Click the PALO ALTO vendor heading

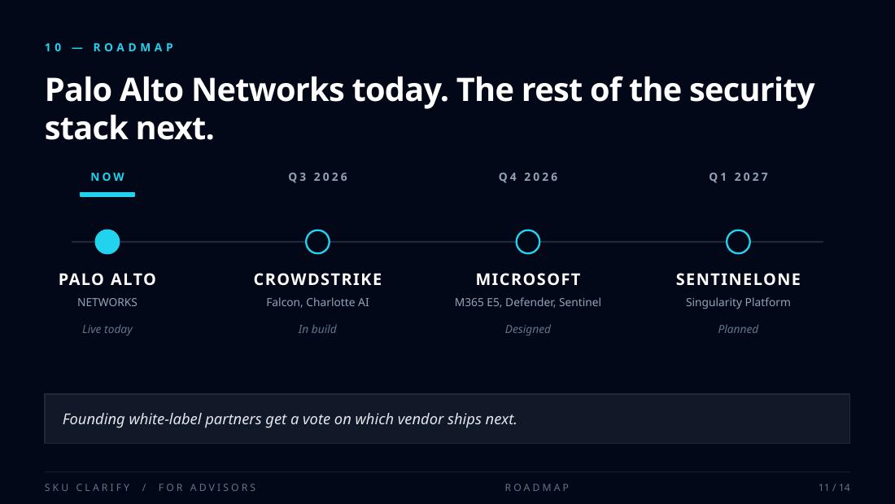tap(107, 279)
